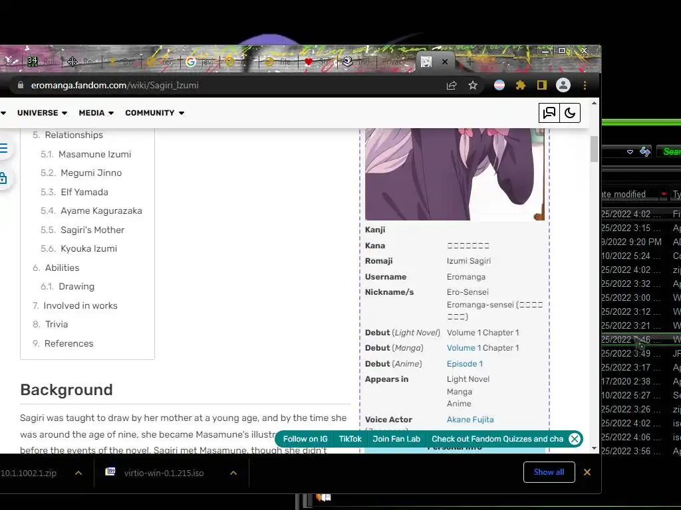Screen dimensions: 681x510
Task: View site info via padlock icon
Action: tap(21, 85)
